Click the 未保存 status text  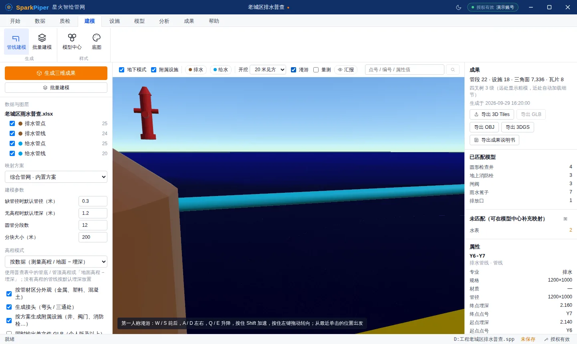528,339
